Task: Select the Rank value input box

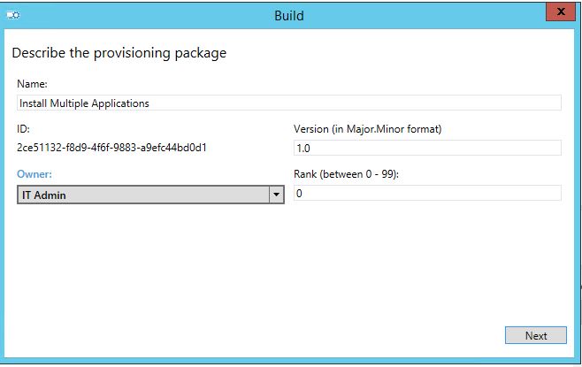Action: pyautogui.click(x=427, y=193)
